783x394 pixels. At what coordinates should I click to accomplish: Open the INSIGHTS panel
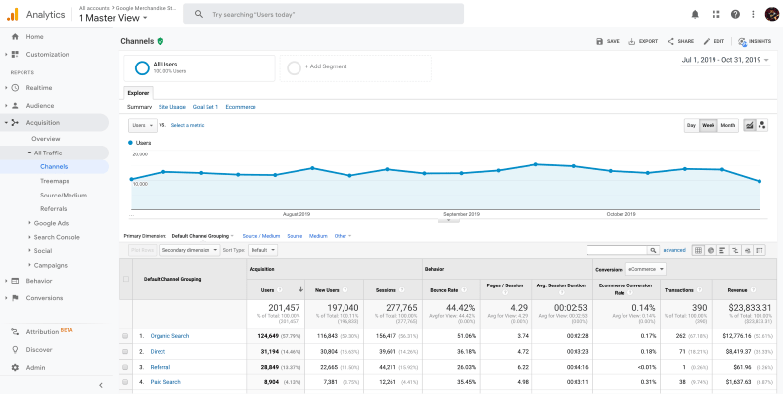click(755, 41)
